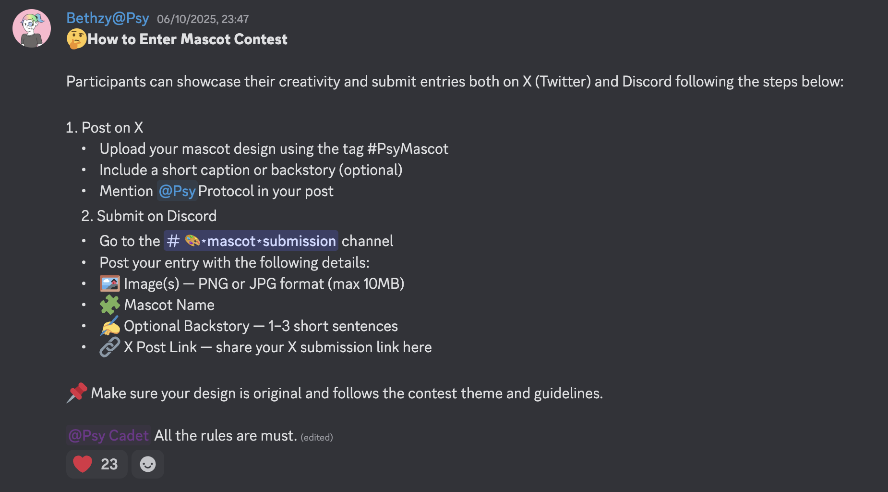Click the writing hand emoji beside Optional Backstory
Viewport: 888px width, 492px height.
pyautogui.click(x=110, y=326)
